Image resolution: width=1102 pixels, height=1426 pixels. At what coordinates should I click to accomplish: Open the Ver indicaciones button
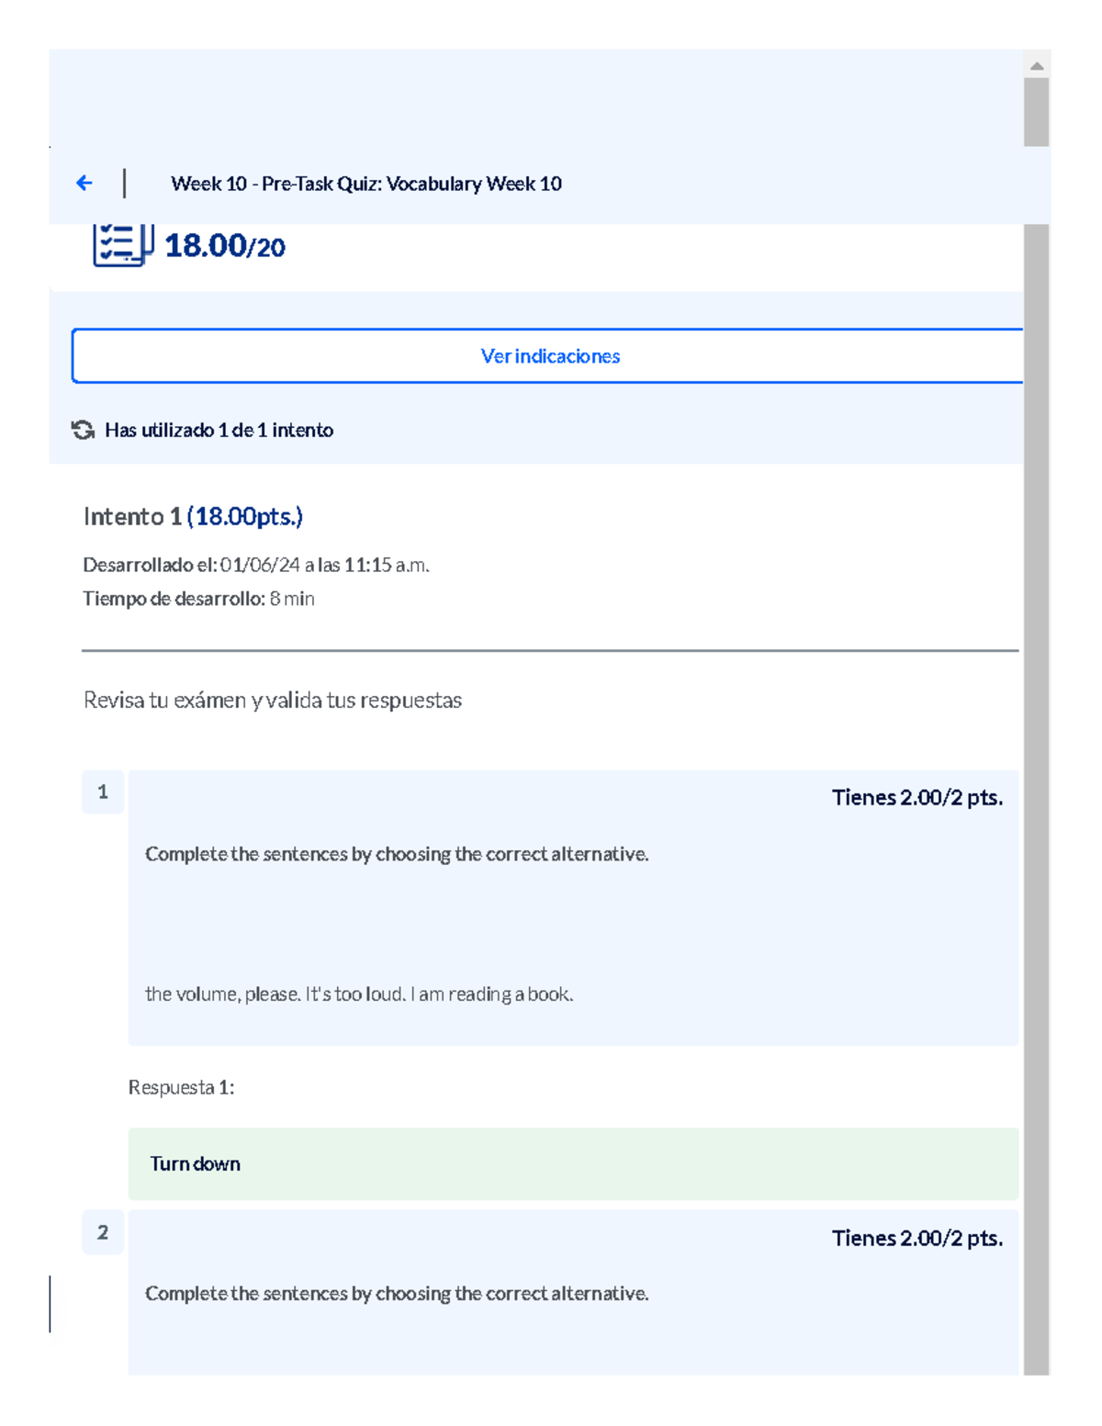[549, 356]
